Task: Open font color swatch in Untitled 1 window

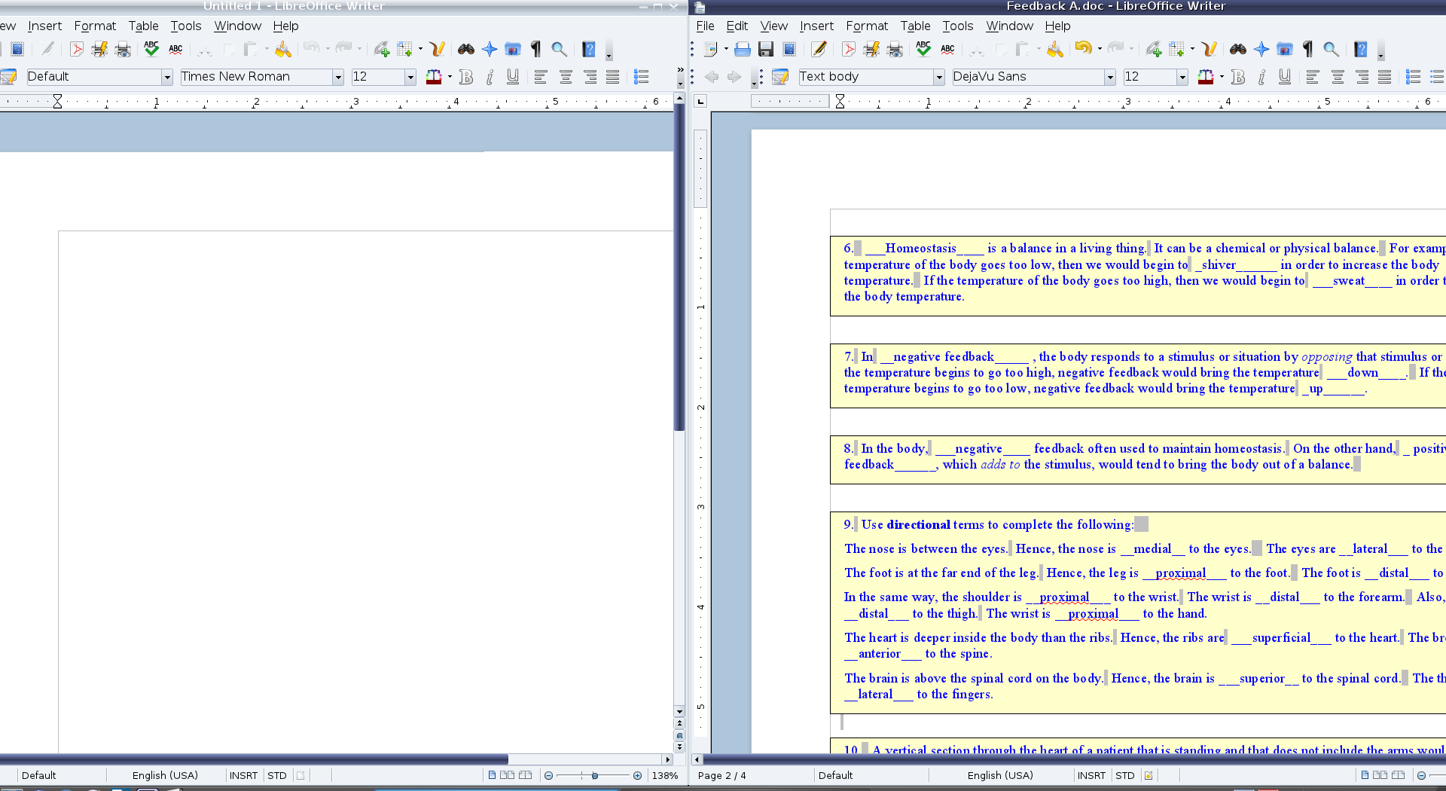Action: [433, 77]
